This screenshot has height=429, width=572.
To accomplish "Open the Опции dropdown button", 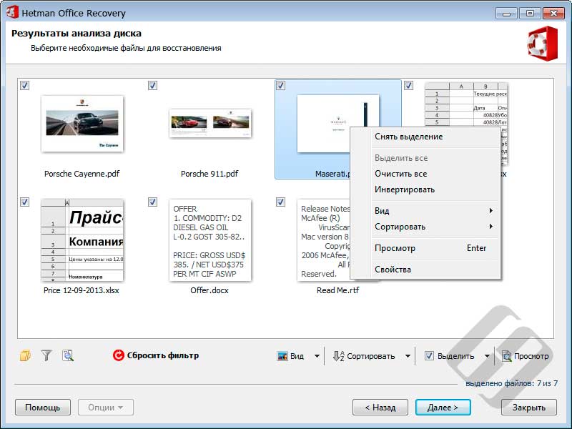I will coord(105,407).
